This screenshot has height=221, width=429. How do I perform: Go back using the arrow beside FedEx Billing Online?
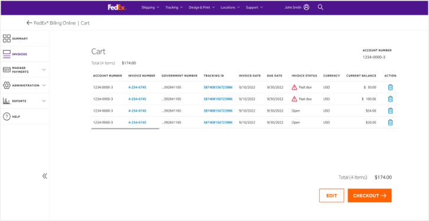[x=29, y=23]
